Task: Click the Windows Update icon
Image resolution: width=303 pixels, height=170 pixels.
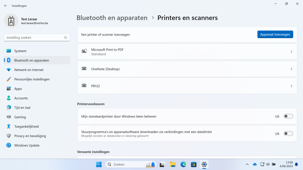Action: pos(9,145)
